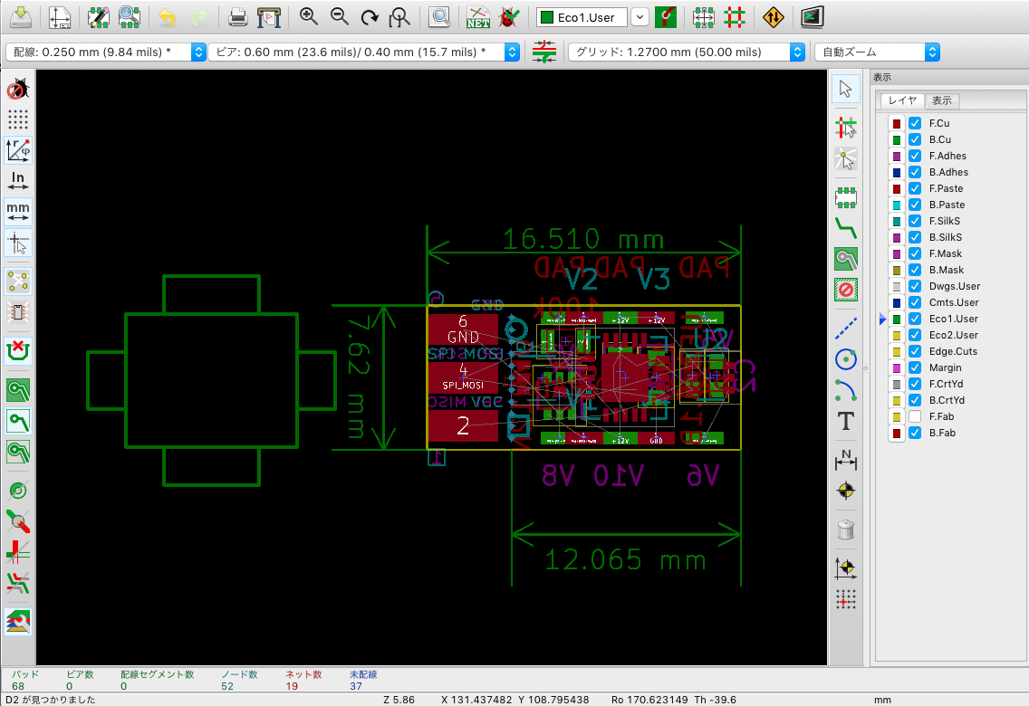This screenshot has width=1029, height=706.
Task: Open the Eco1.User layer selector dropdown
Action: tap(640, 17)
